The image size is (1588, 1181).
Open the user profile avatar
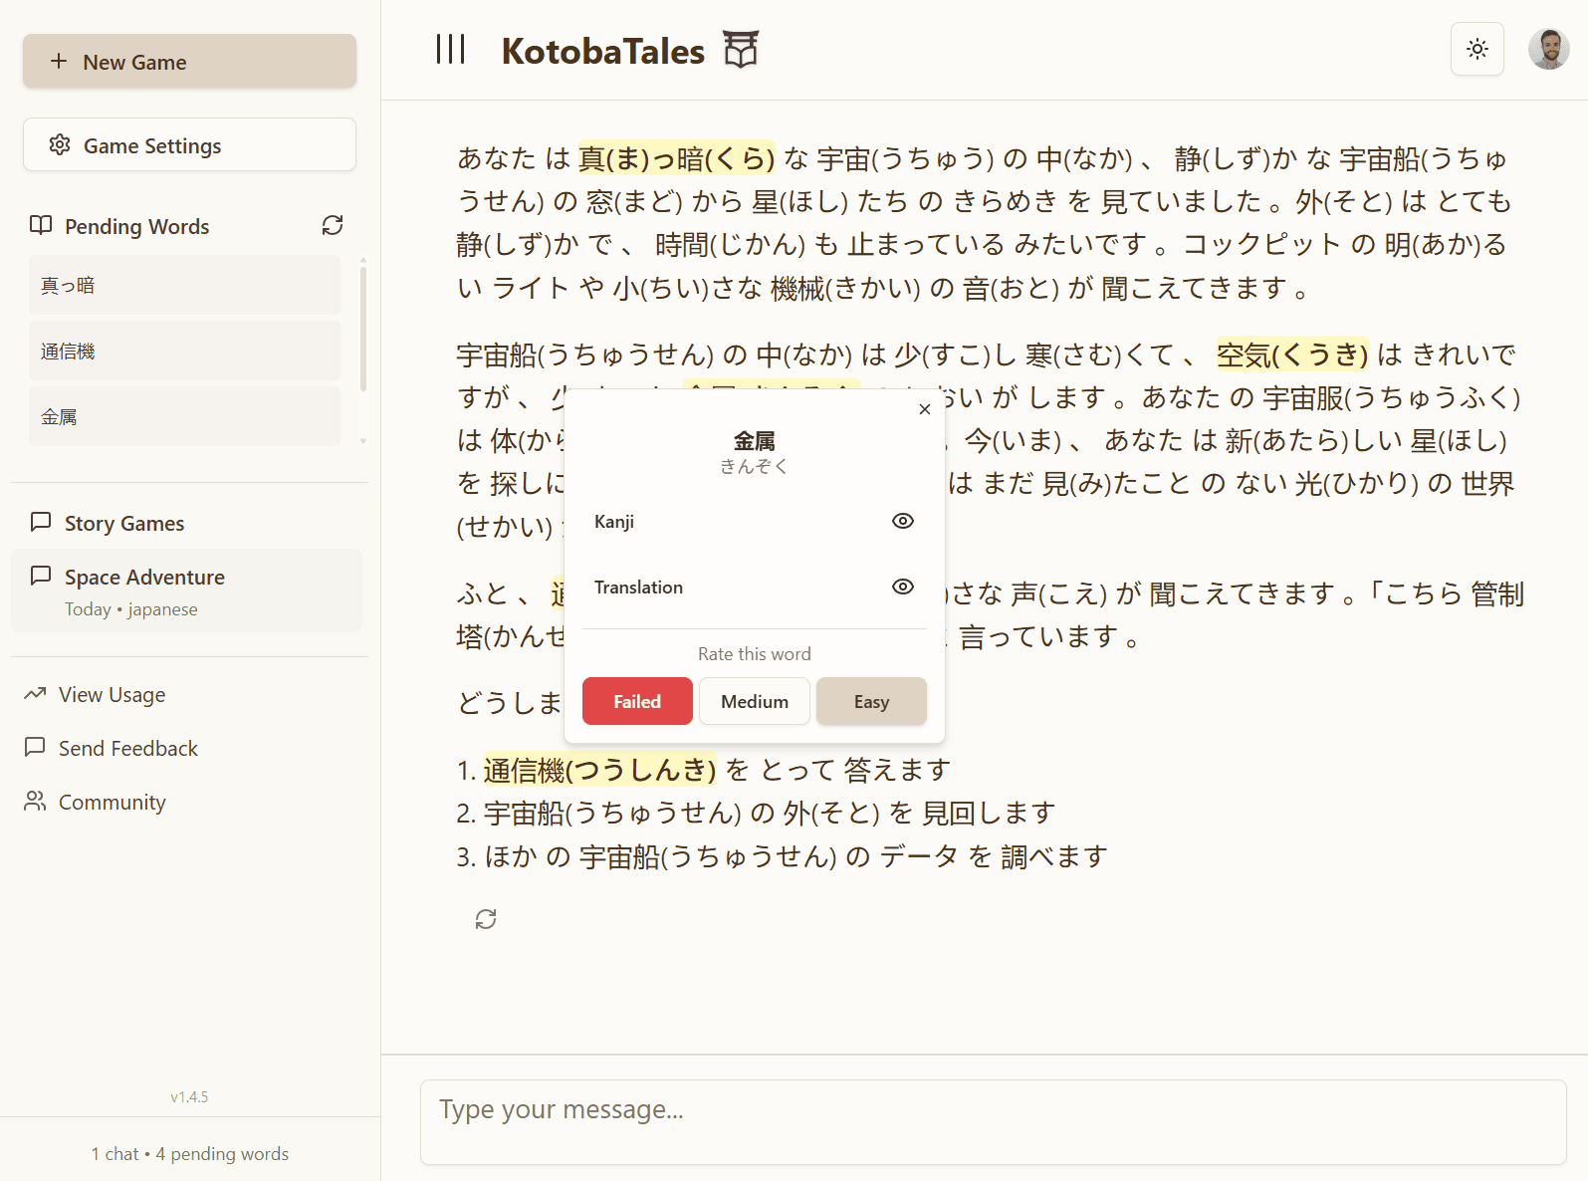pyautogui.click(x=1548, y=49)
